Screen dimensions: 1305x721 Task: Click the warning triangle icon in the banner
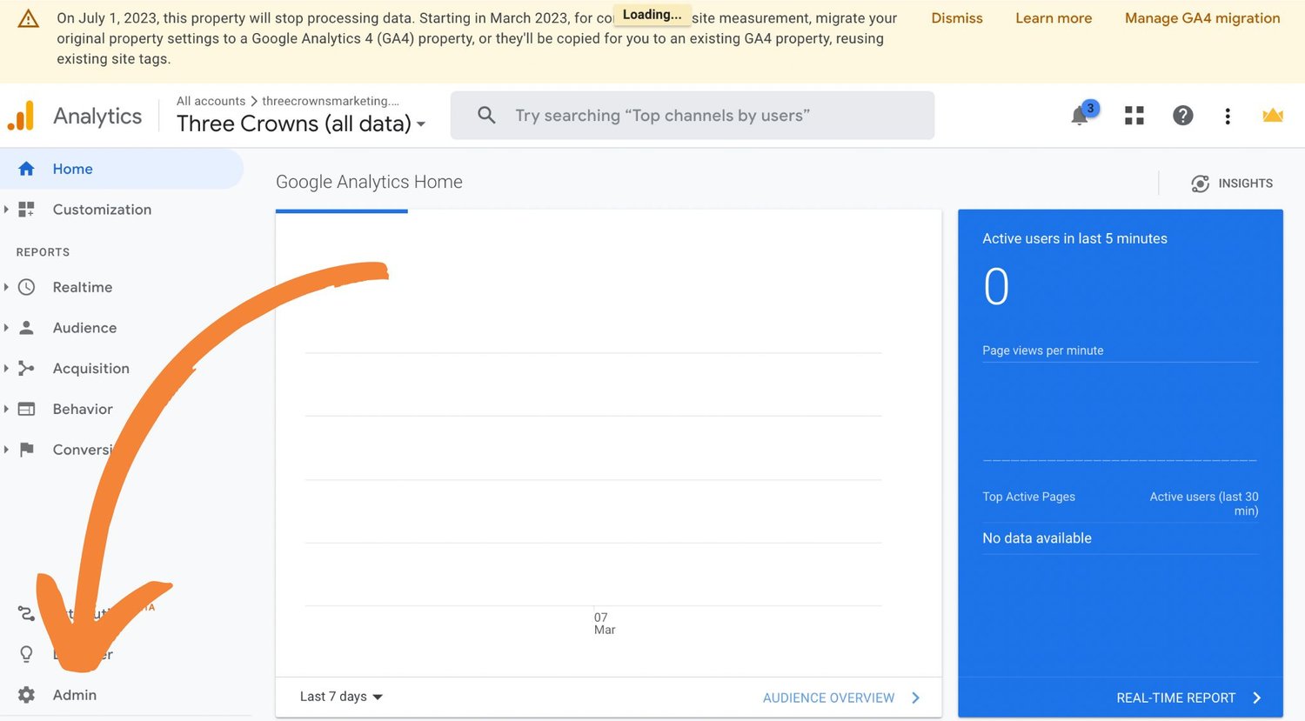pyautogui.click(x=28, y=18)
